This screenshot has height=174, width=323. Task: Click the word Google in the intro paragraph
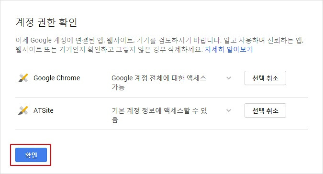tap(41, 40)
